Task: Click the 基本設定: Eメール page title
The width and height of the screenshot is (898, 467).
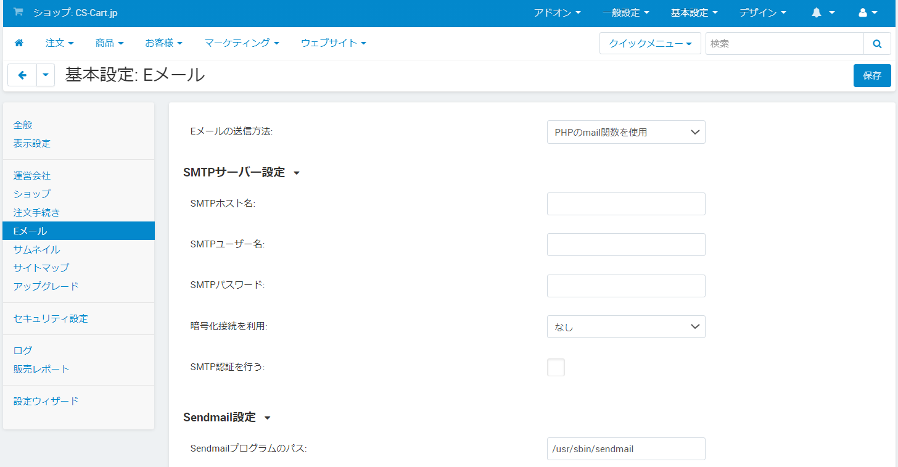Action: (135, 75)
